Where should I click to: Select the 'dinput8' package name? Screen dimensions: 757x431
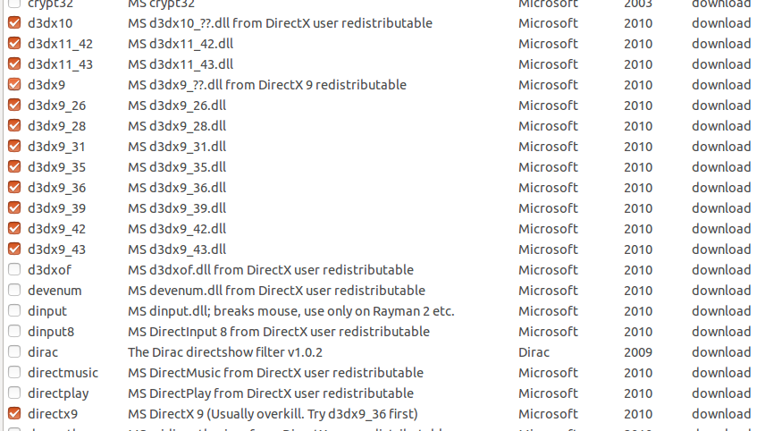(51, 332)
